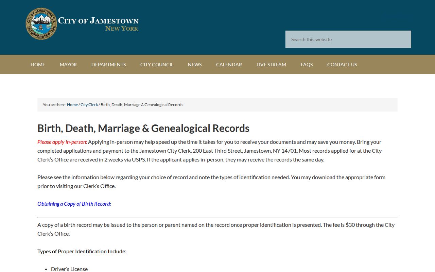Viewport: 435px width, 272px height.
Task: Click the 'Driver's License' list item
Action: tap(69, 269)
